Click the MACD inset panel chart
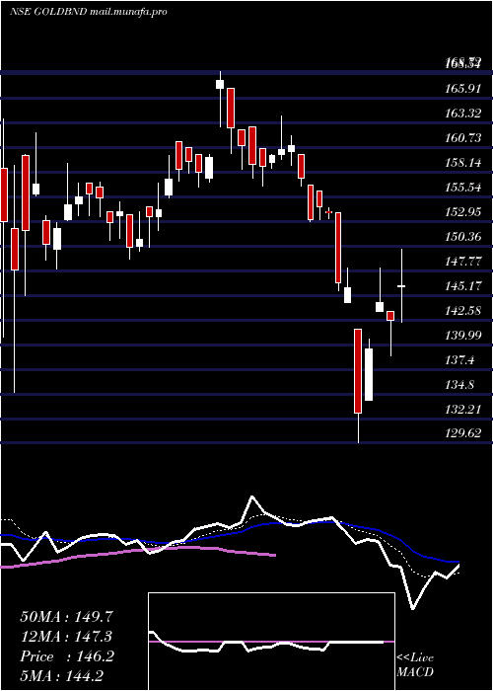 pyautogui.click(x=271, y=642)
